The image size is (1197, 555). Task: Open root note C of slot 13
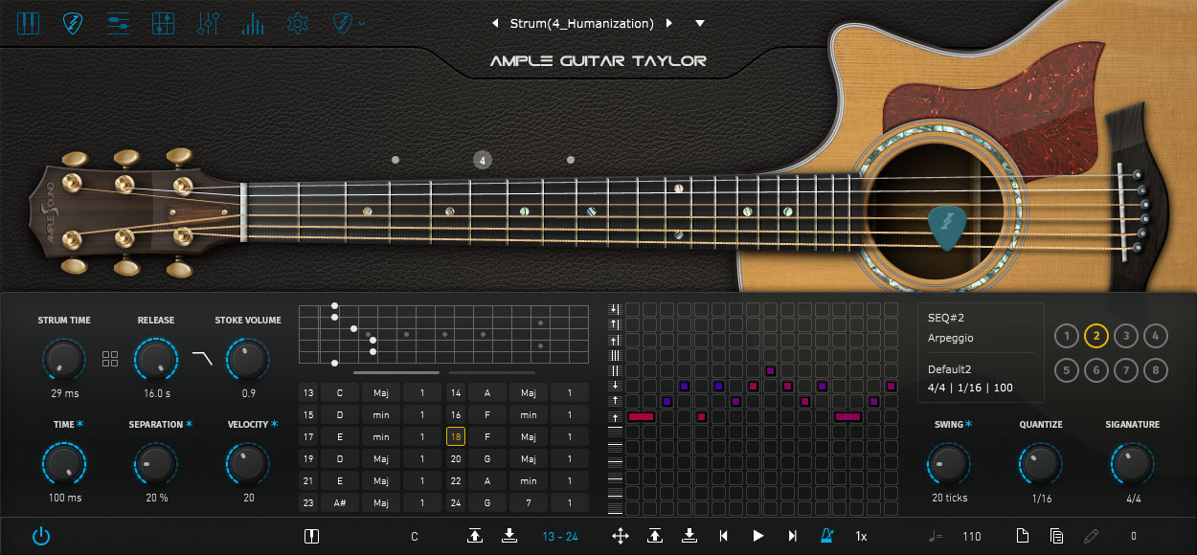click(339, 392)
